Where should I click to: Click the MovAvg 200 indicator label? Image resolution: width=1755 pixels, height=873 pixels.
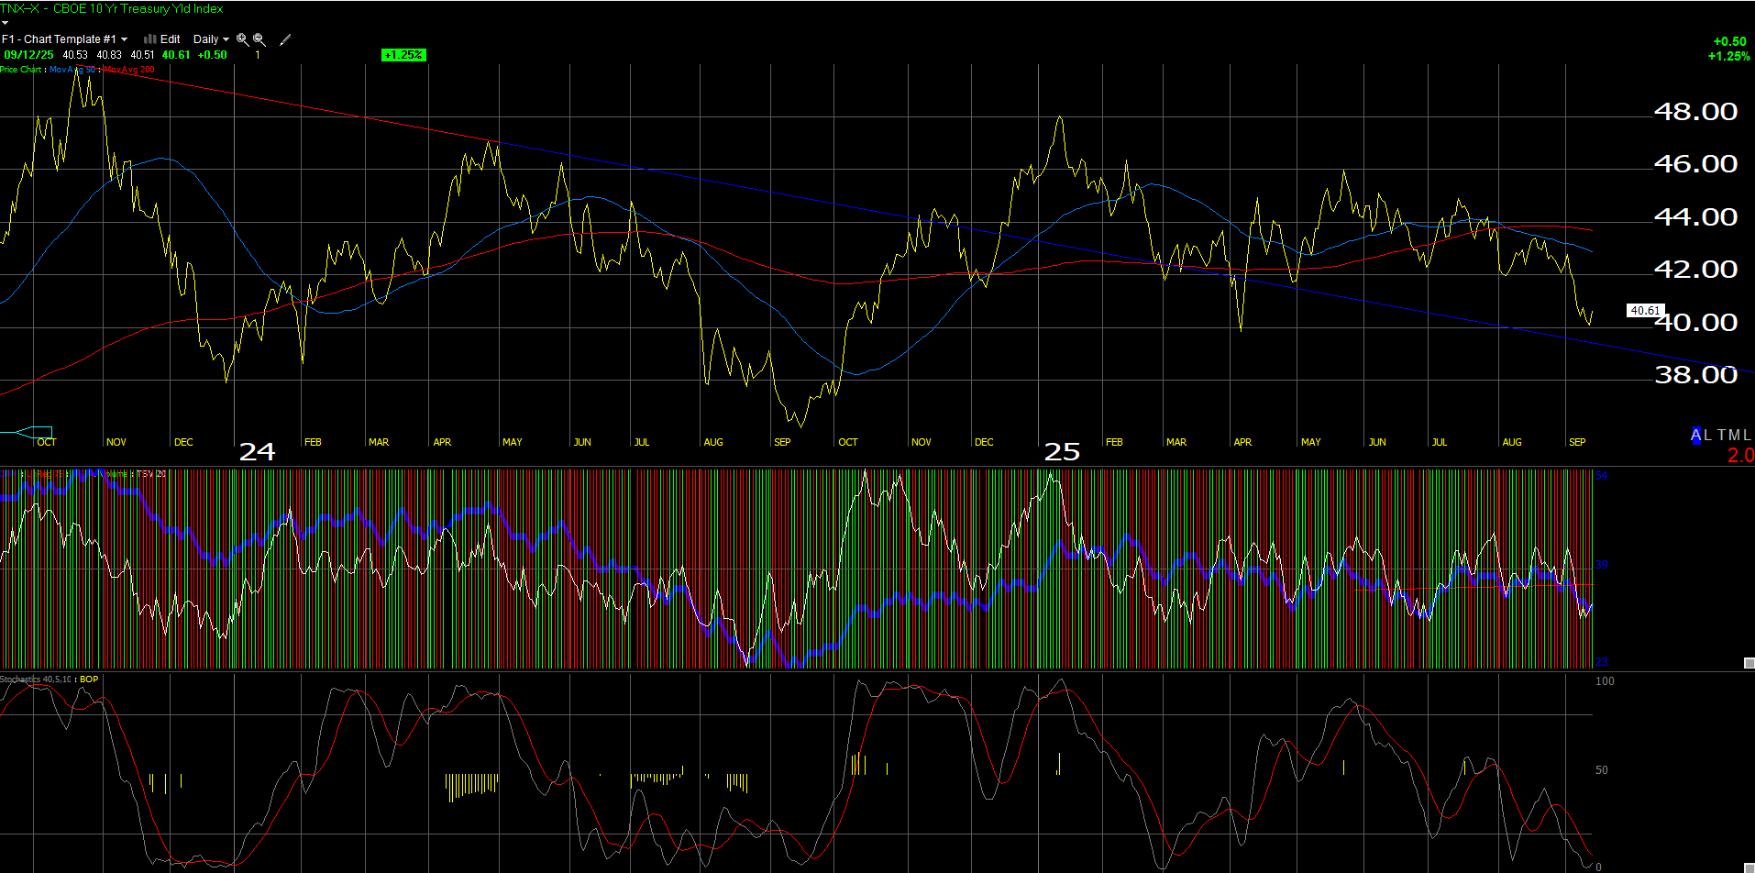tap(129, 70)
